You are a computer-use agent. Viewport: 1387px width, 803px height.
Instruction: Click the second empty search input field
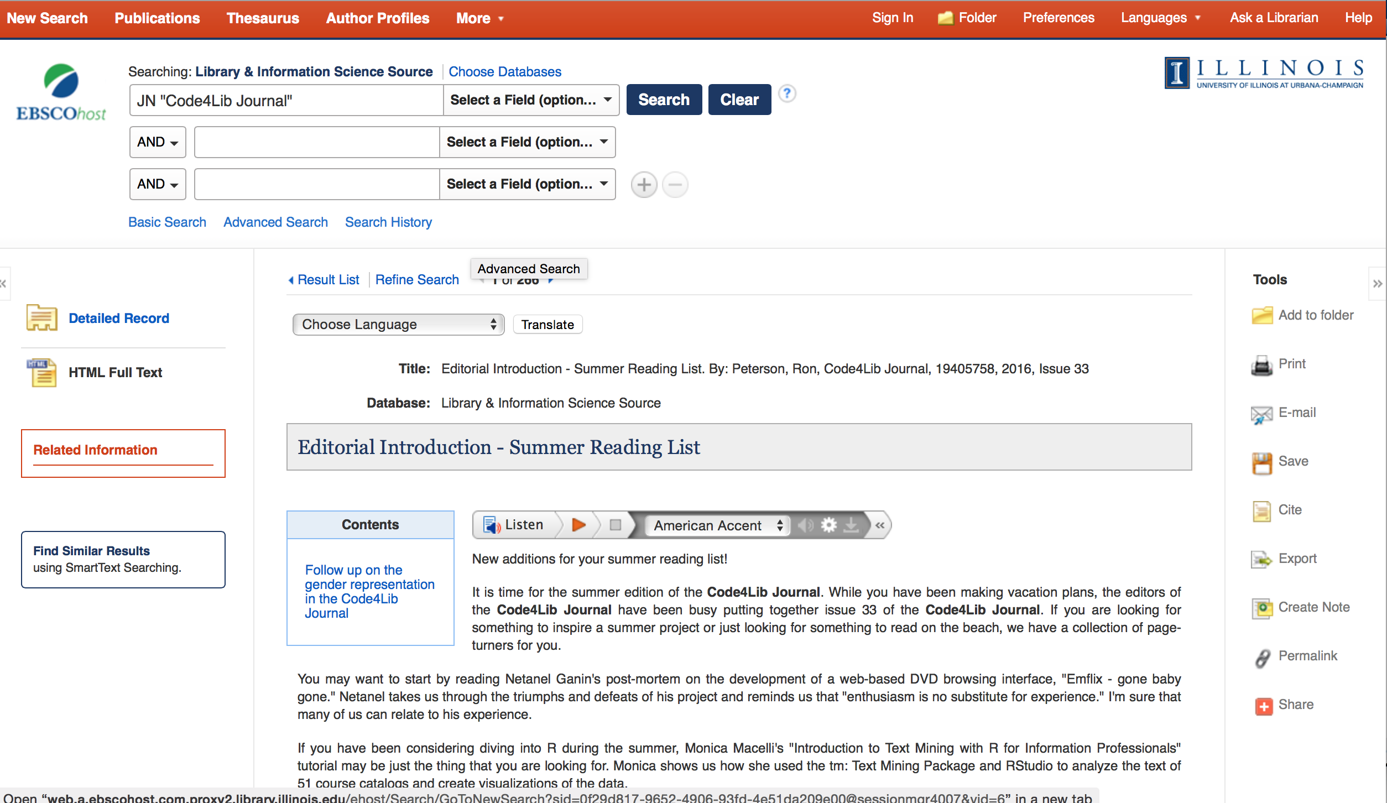[x=317, y=142]
